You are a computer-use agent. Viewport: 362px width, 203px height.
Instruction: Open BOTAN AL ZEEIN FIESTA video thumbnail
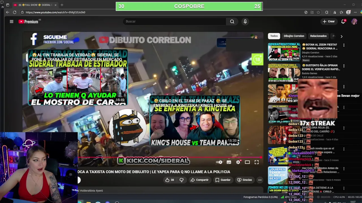pos(284,52)
